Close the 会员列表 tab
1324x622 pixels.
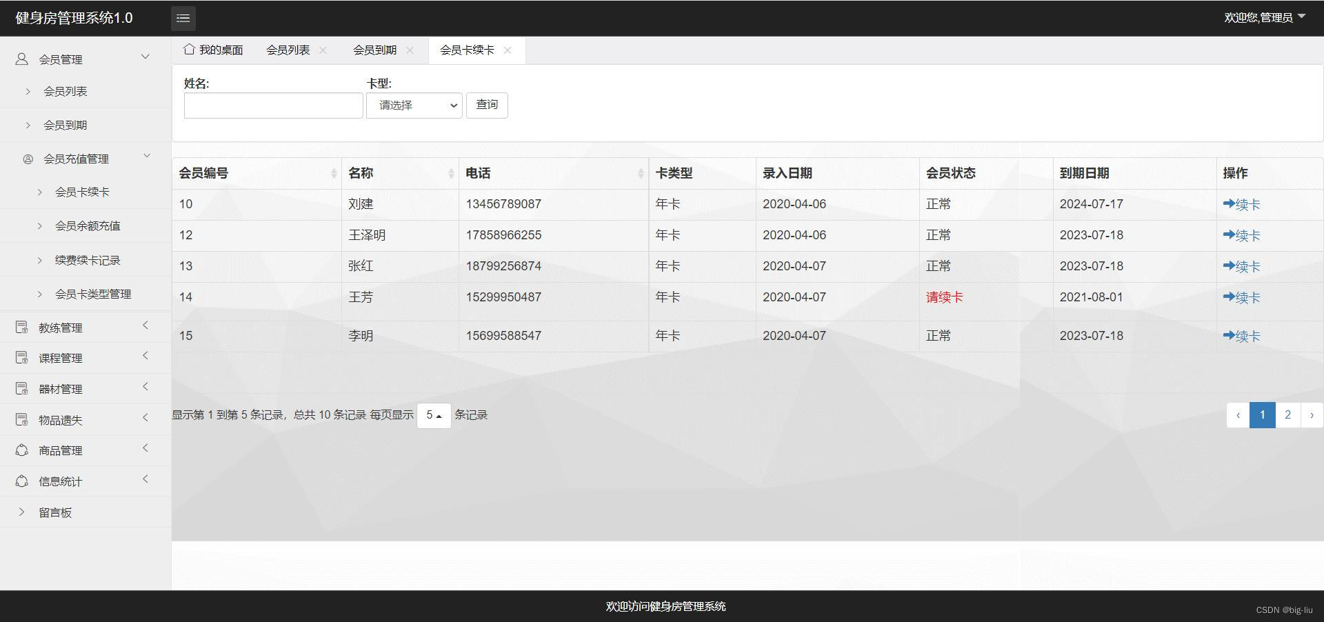[323, 50]
